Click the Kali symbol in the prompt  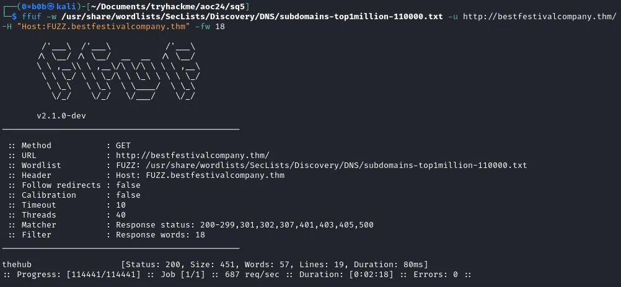(x=51, y=7)
